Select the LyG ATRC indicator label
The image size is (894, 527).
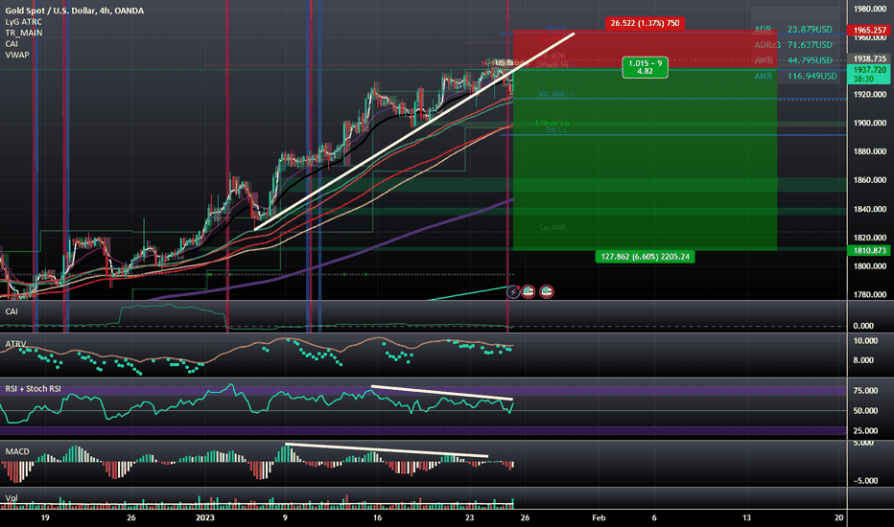pos(23,22)
